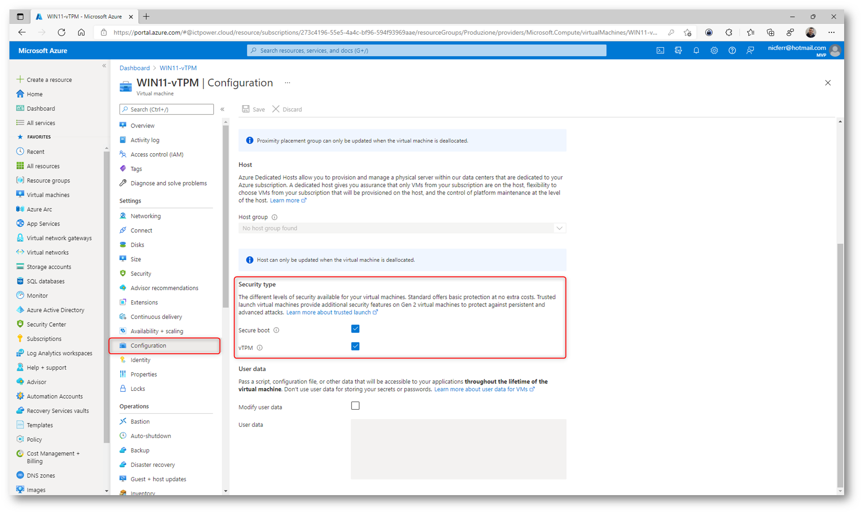This screenshot has height=514, width=863.
Task: Open Storage accounts in sidebar
Action: (48, 267)
